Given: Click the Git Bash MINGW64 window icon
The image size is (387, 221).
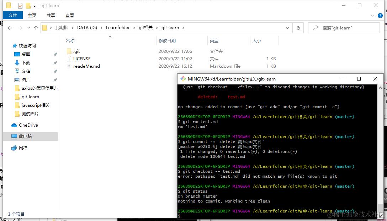Looking at the screenshot, I should (183, 79).
